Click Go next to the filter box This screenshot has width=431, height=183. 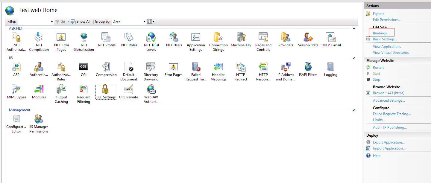61,21
